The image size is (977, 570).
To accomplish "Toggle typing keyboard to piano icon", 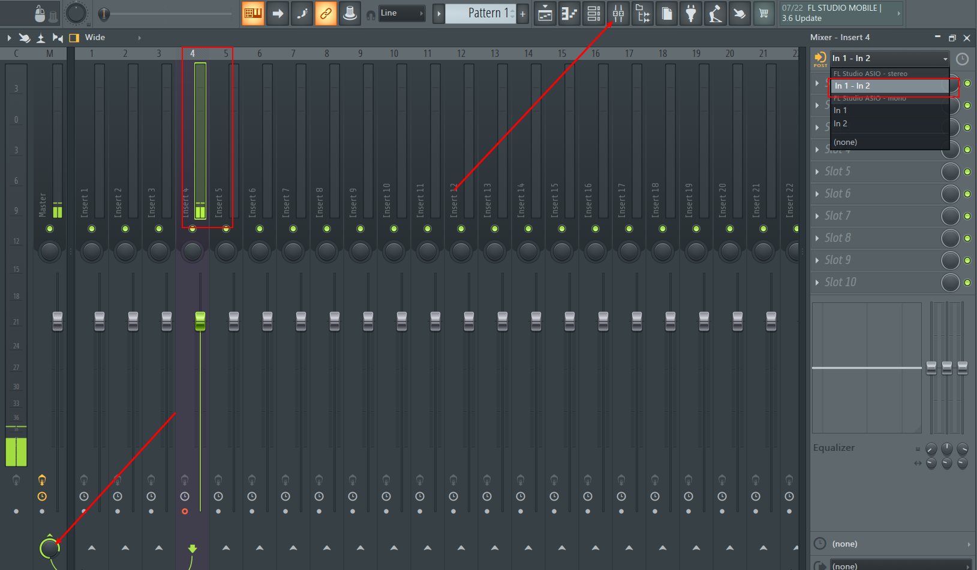I will coord(253,13).
